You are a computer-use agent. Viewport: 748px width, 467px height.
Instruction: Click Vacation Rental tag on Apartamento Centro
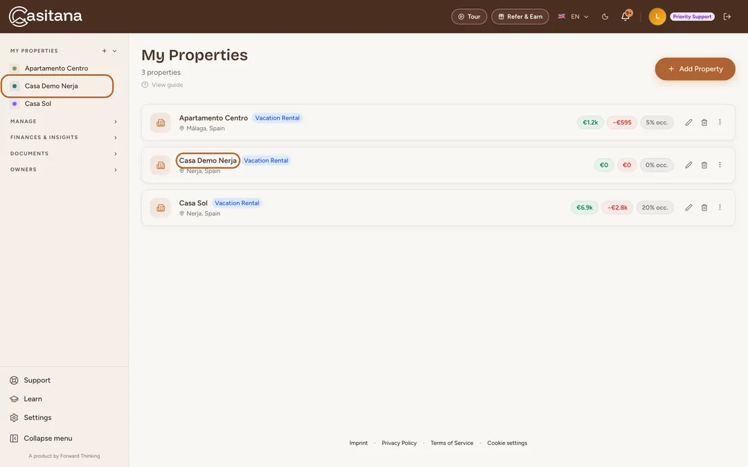click(277, 118)
